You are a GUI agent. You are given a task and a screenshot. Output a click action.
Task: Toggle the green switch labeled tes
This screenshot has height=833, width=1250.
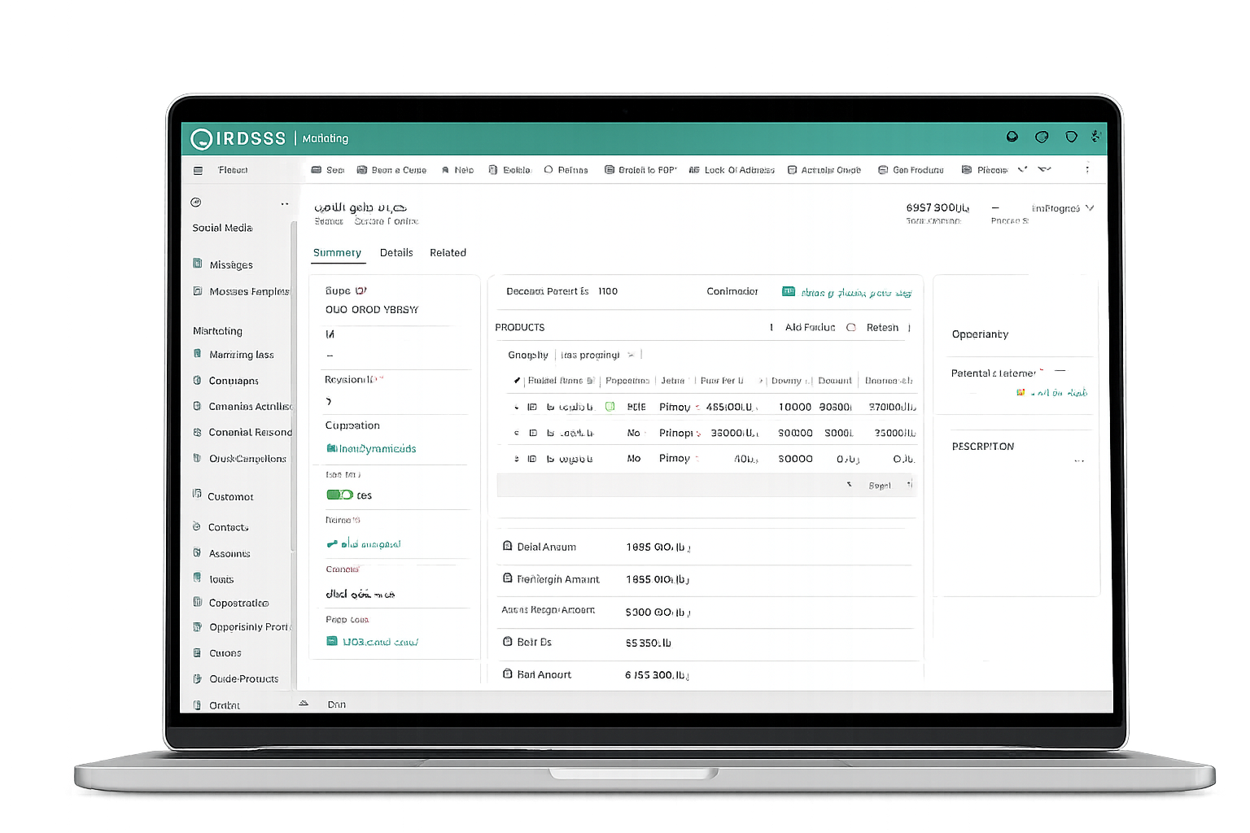pyautogui.click(x=339, y=495)
